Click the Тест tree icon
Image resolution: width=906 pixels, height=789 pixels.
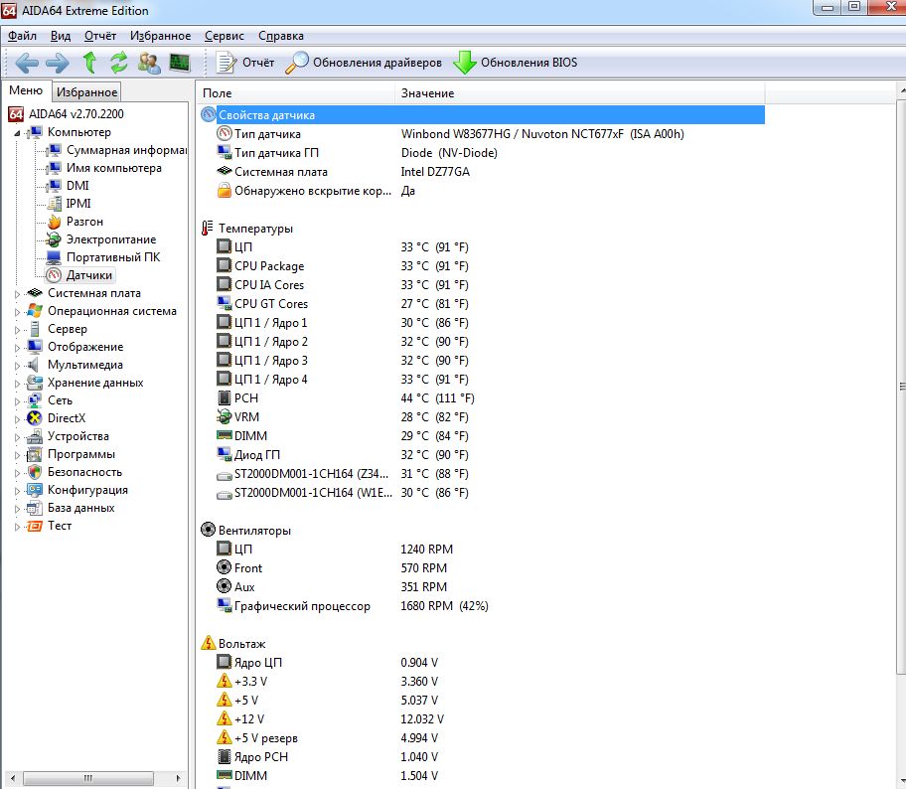coord(35,526)
